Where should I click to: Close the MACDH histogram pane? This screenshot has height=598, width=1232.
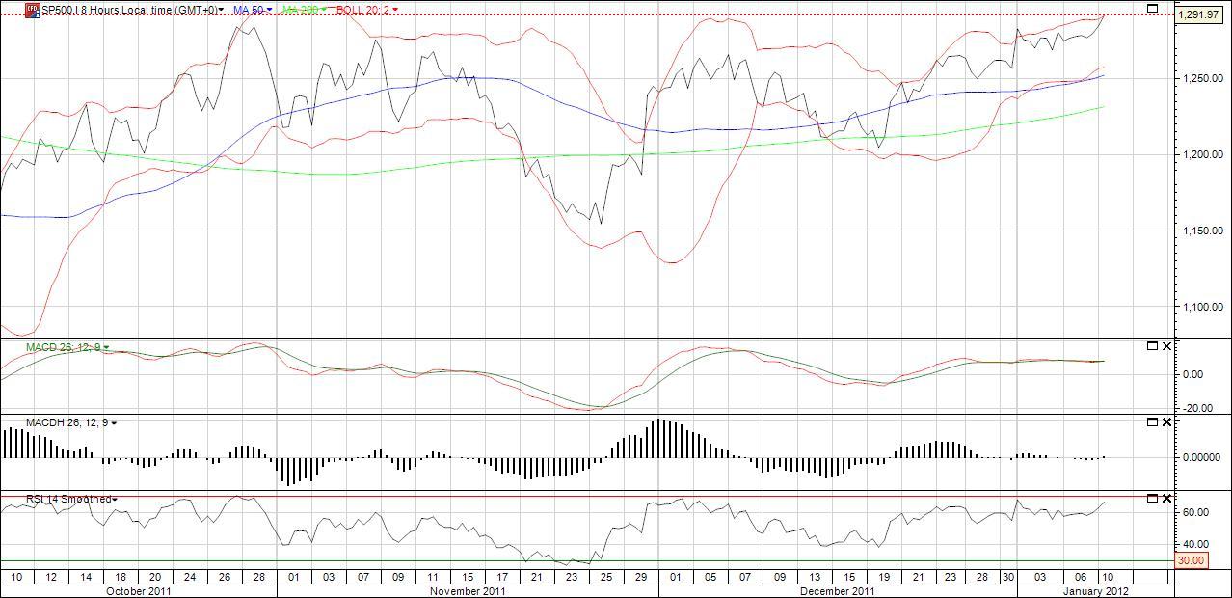pos(1167,421)
